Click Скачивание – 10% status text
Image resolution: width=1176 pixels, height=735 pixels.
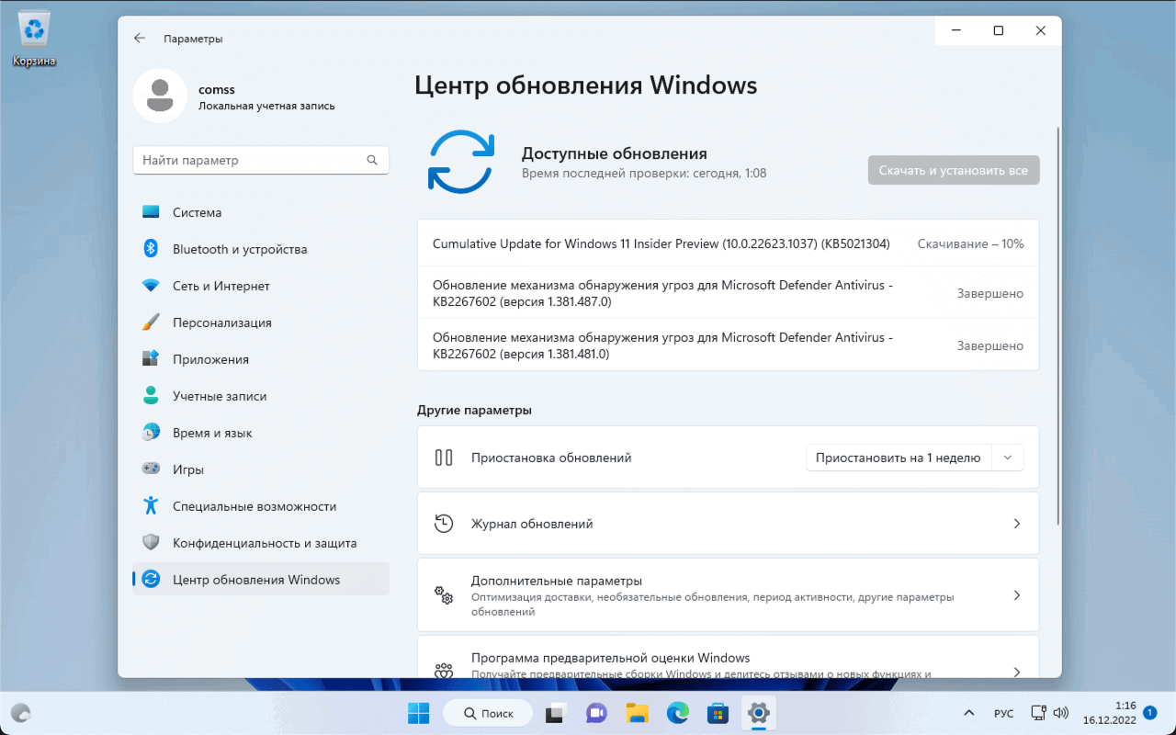tap(970, 244)
